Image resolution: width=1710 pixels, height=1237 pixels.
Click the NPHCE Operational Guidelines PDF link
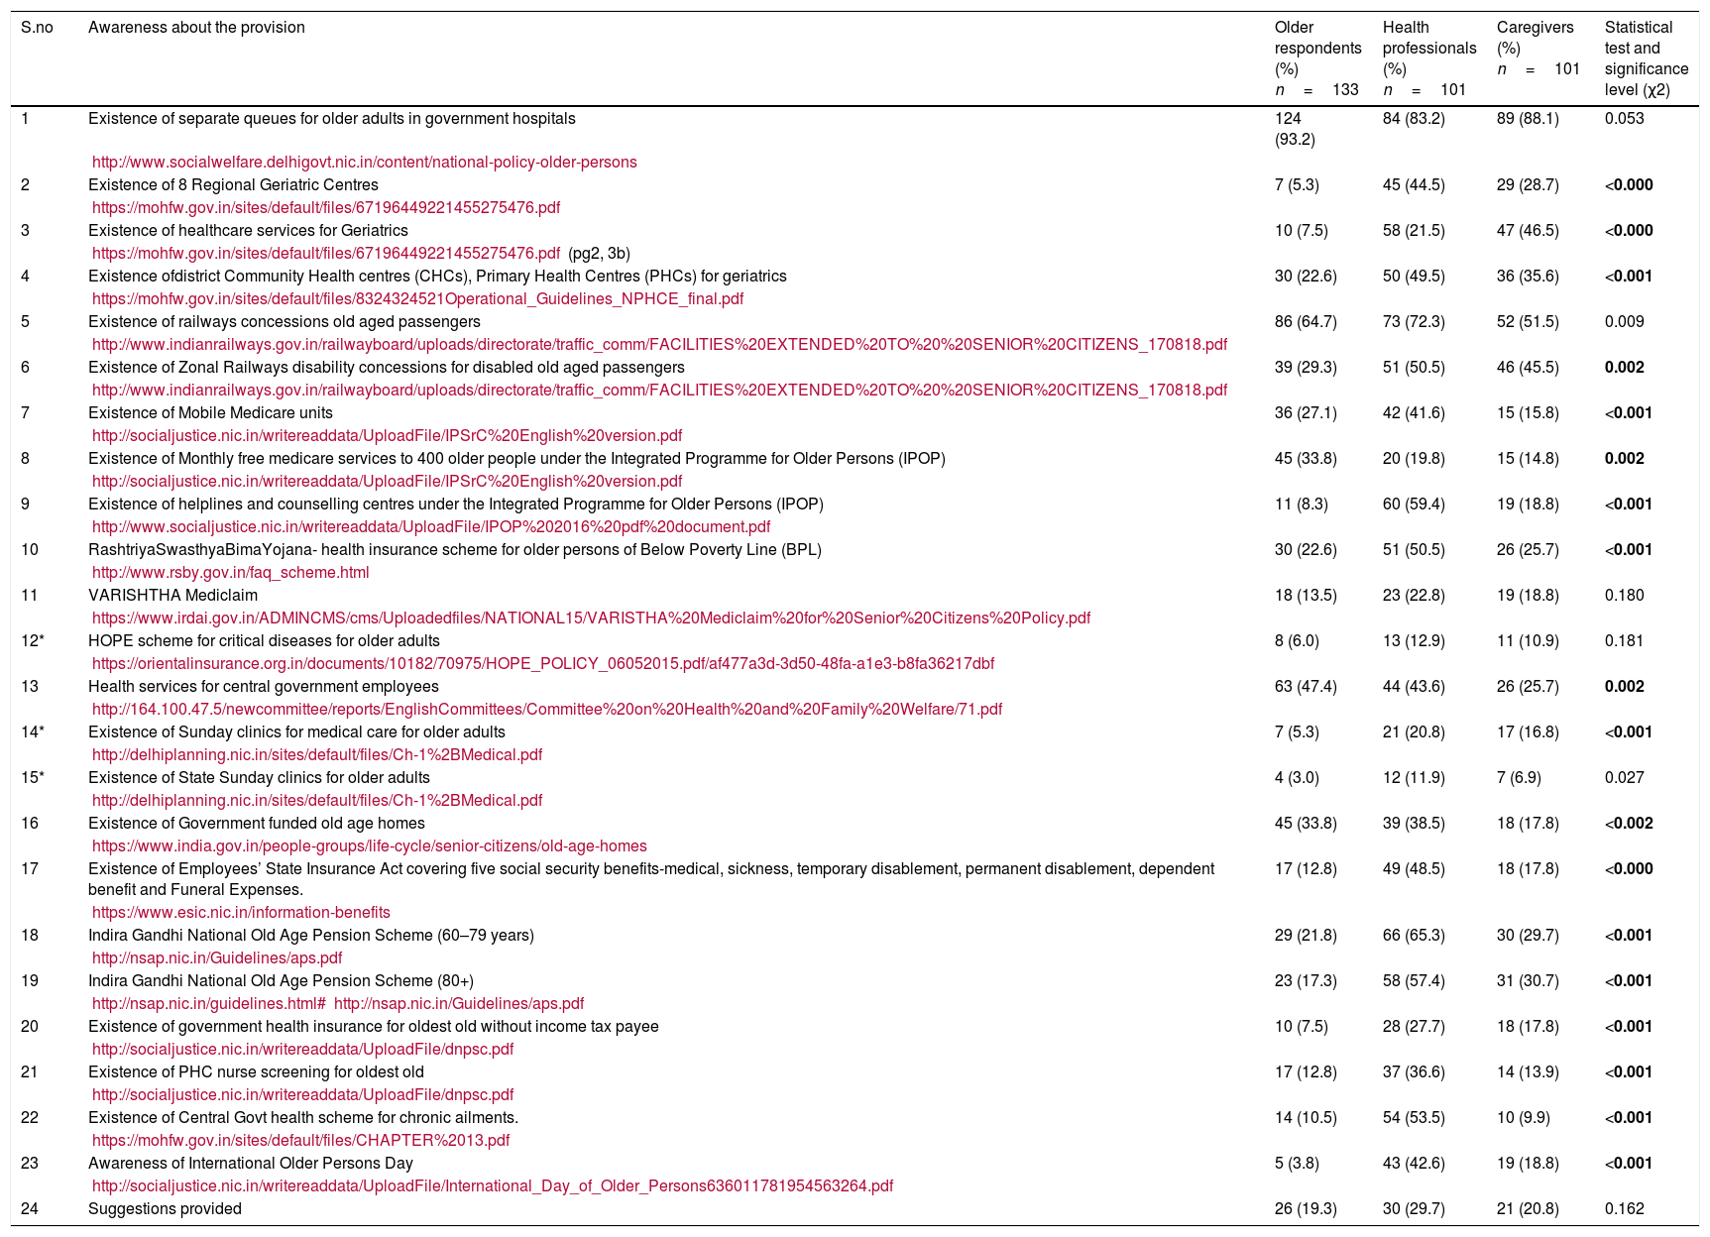(417, 298)
